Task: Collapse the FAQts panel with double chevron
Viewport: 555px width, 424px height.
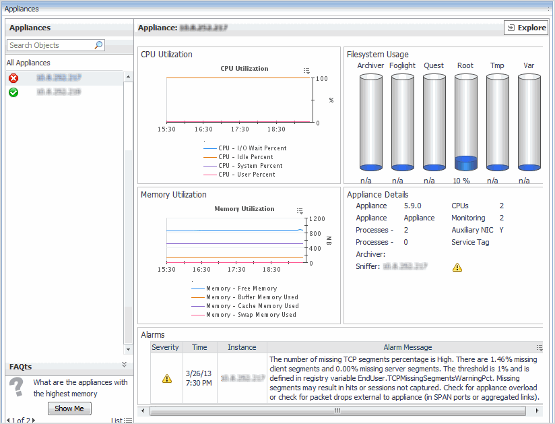Action: (124, 365)
